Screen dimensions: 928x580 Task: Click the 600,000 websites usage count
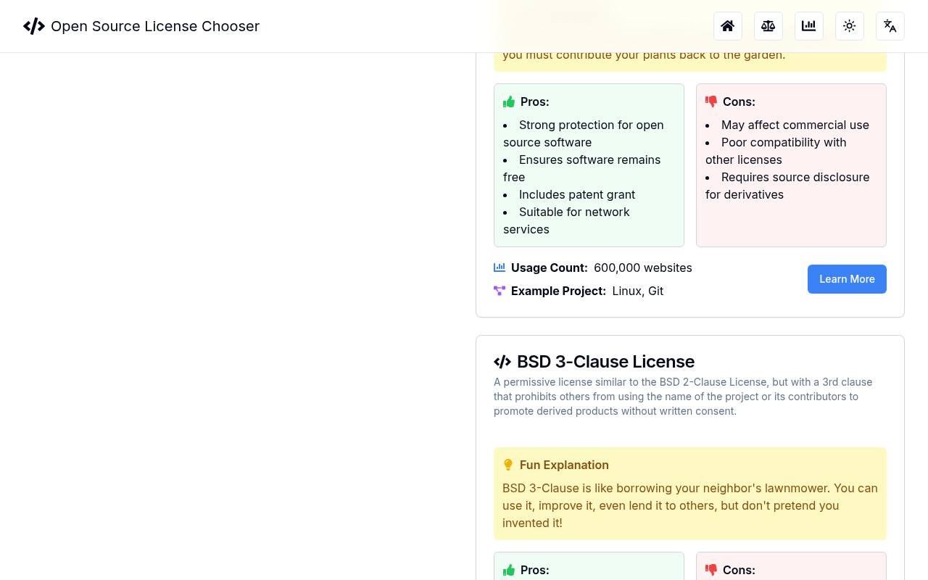pos(643,268)
